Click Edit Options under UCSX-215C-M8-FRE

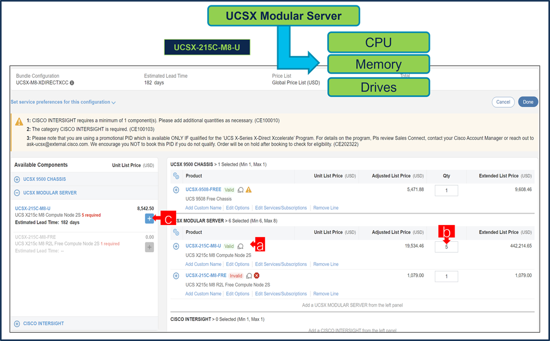(x=237, y=294)
